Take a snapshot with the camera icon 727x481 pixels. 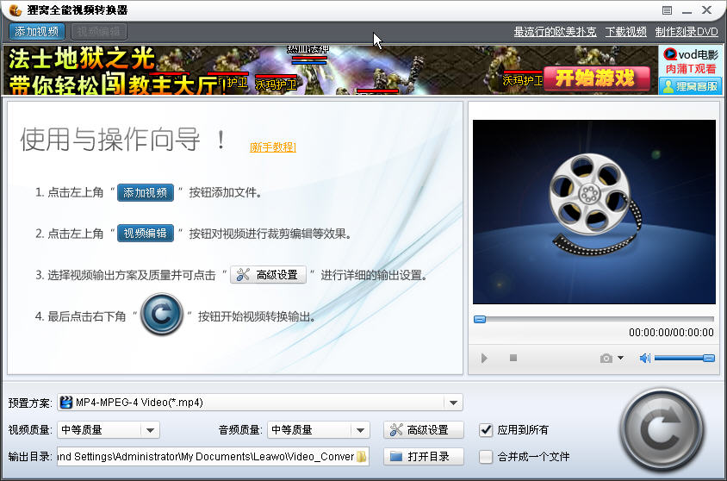coord(606,358)
